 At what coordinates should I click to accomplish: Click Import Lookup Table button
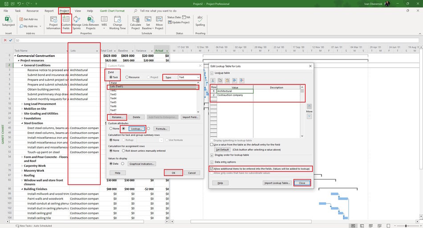[277, 183]
